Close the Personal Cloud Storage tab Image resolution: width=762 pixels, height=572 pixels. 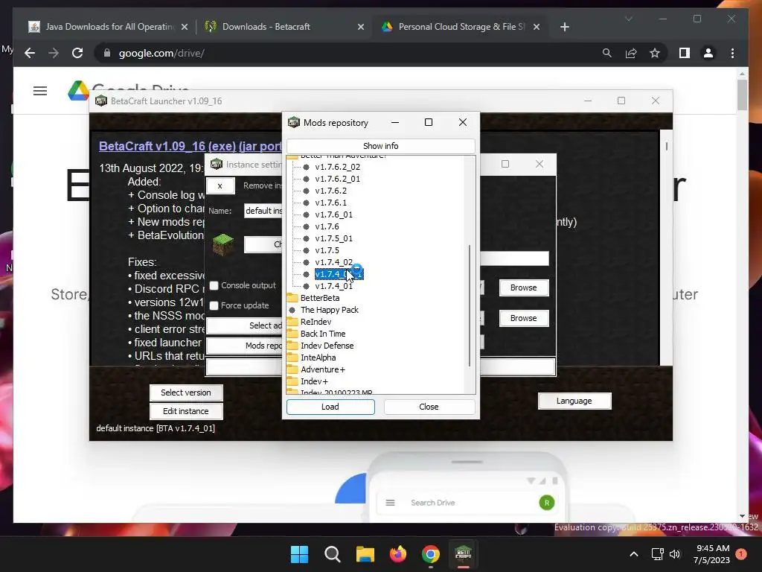[537, 27]
